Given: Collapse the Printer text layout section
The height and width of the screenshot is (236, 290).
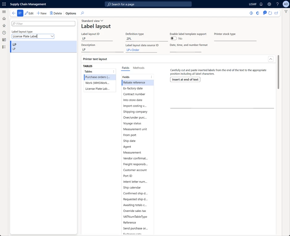Looking at the screenshot, I should pyautogui.click(x=271, y=59).
